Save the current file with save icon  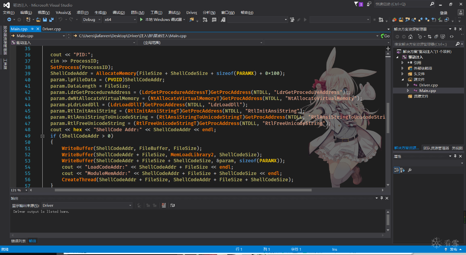pyautogui.click(x=45, y=19)
